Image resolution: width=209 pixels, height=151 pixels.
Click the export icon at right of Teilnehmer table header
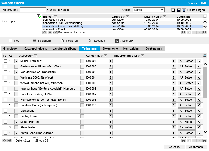coord(205,56)
